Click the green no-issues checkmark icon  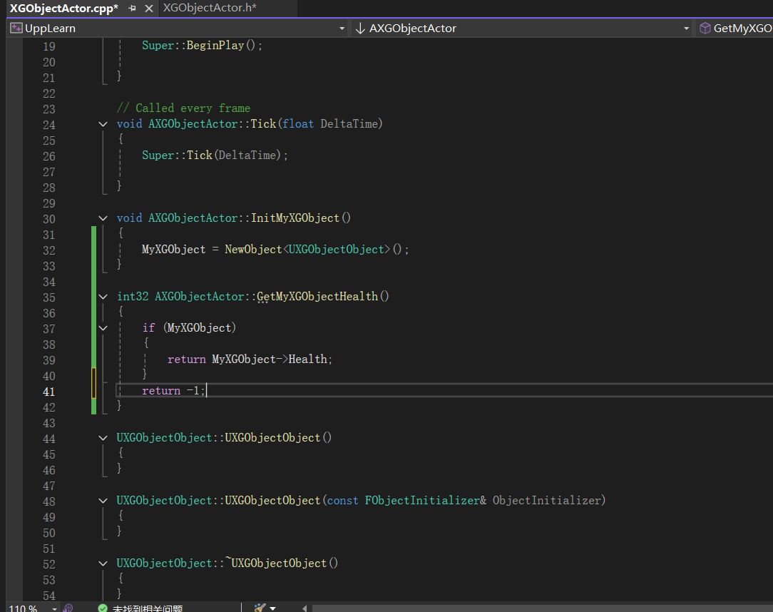click(103, 608)
